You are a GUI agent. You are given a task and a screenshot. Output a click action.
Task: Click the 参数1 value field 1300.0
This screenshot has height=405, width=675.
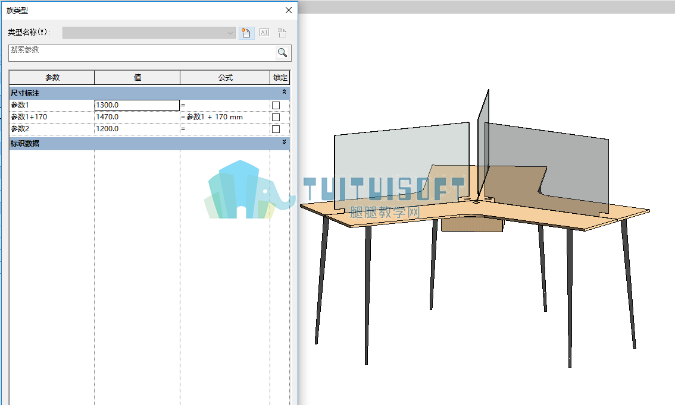(137, 105)
